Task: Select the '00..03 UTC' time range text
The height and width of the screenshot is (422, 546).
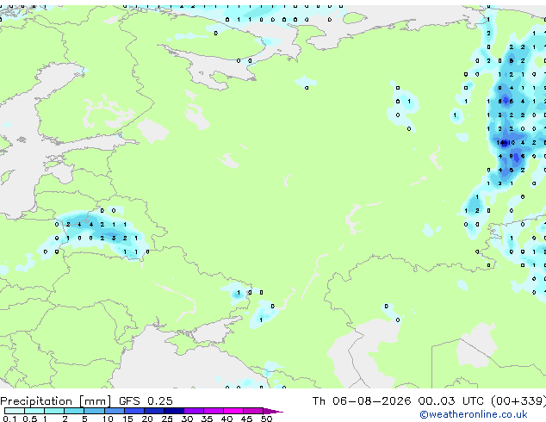Action: [x=451, y=401]
